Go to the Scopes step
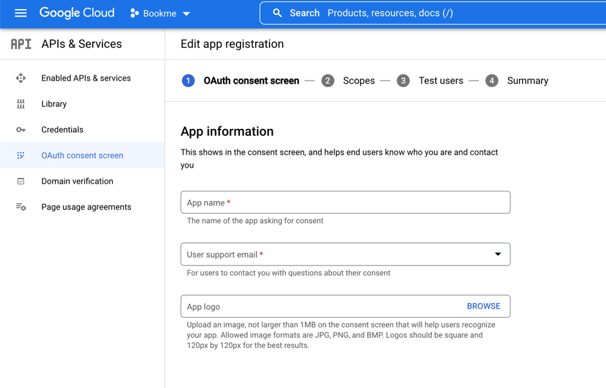The width and height of the screenshot is (606, 388). pyautogui.click(x=358, y=81)
